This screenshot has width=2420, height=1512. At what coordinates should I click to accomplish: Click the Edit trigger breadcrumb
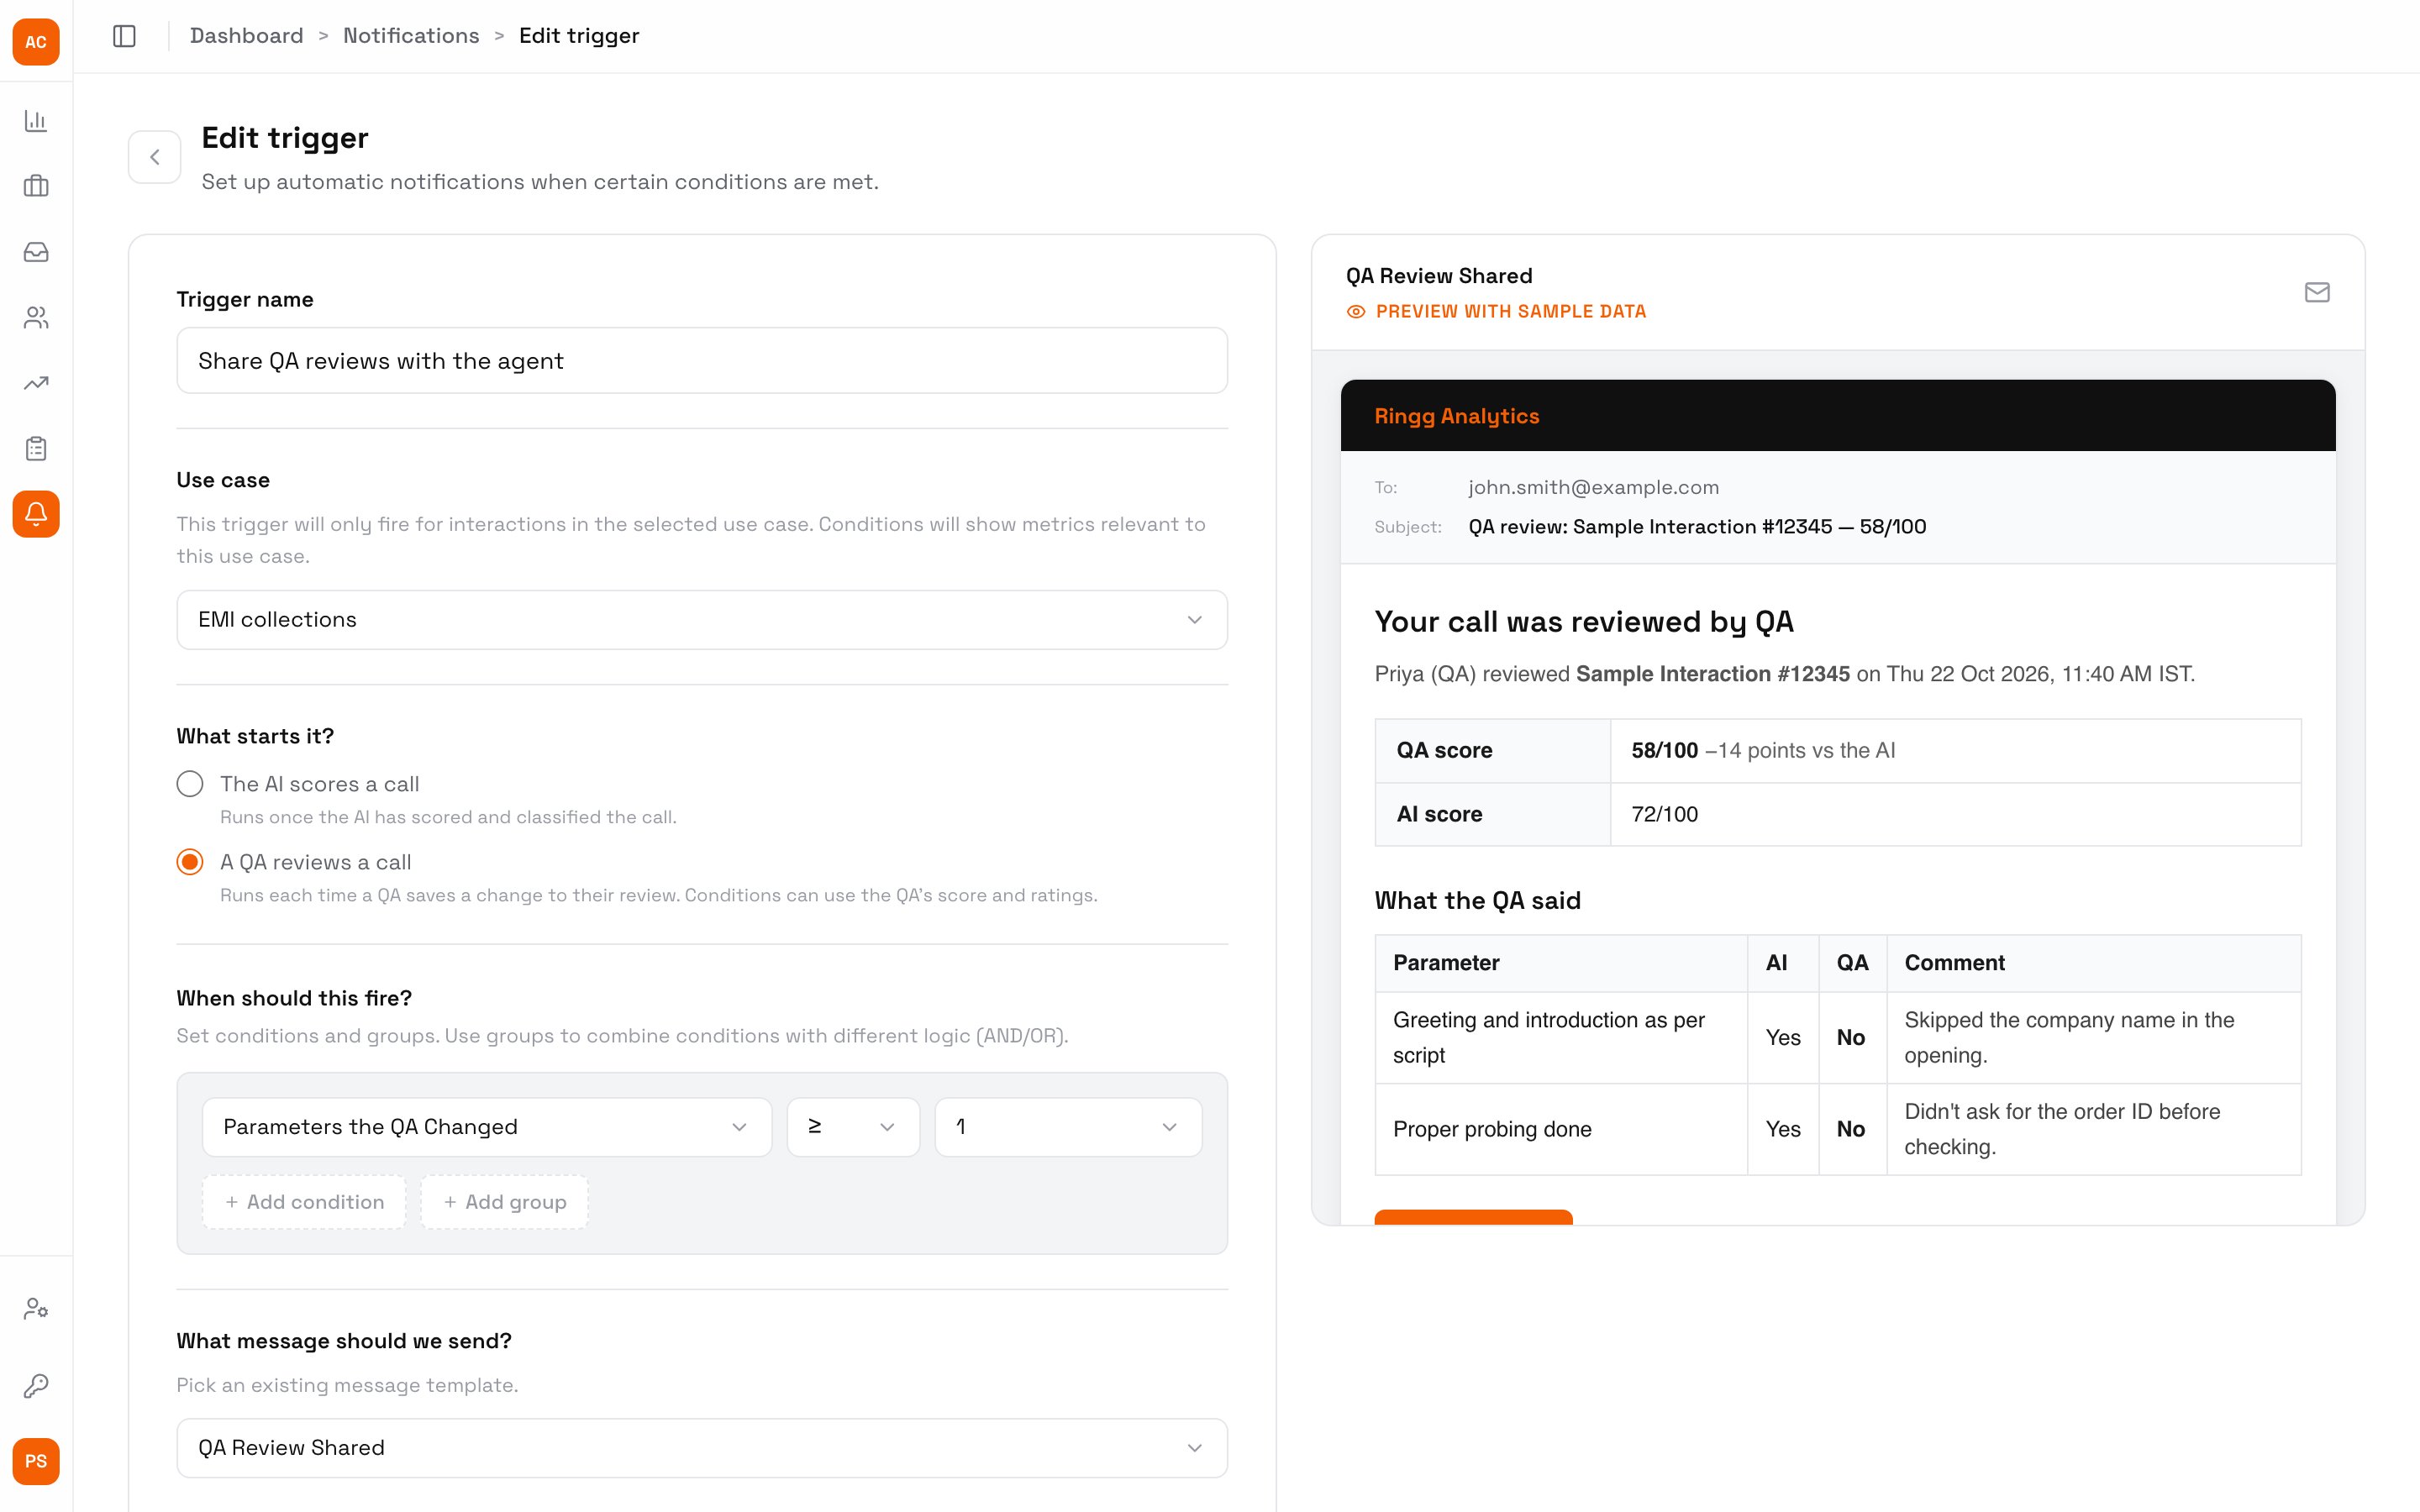click(579, 36)
